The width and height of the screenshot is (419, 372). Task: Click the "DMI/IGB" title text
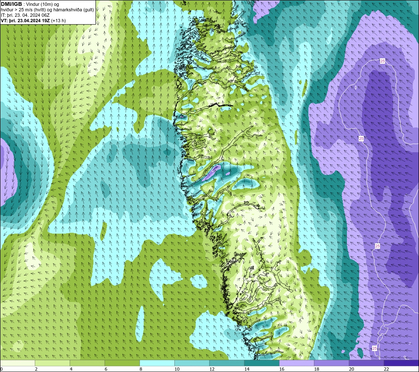[x=11, y=4]
